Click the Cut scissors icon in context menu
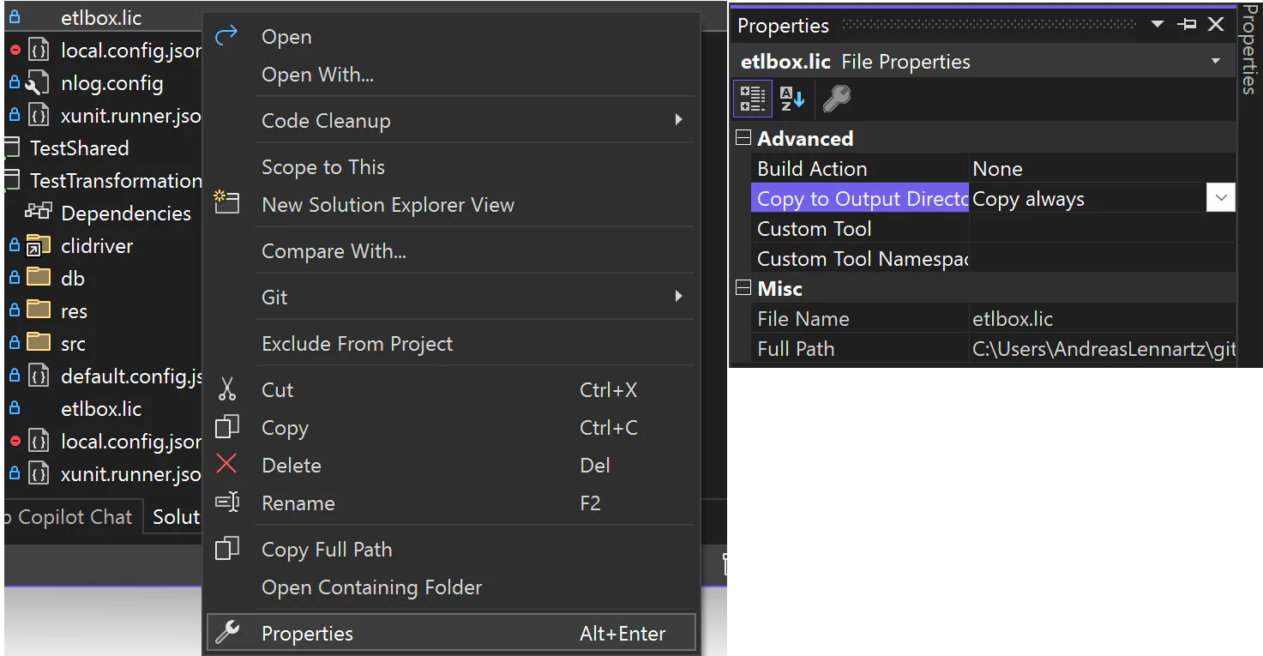The height and width of the screenshot is (656, 1263). tap(227, 389)
